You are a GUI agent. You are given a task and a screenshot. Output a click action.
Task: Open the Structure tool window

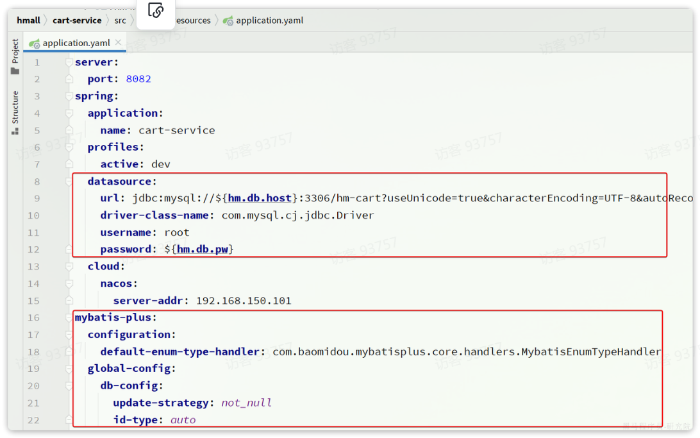tap(15, 112)
